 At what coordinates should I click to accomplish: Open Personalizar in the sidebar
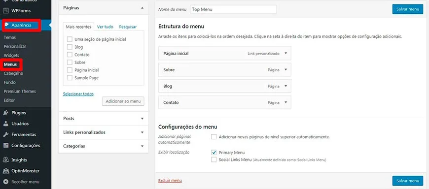tap(15, 46)
